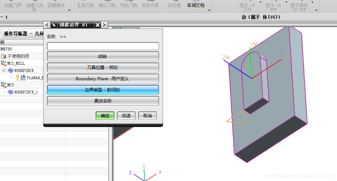Click the WORKPIECE cube icon
The image size is (337, 181).
point(10,71)
